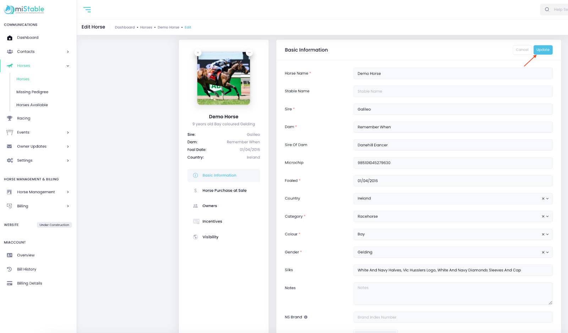The height and width of the screenshot is (333, 568).
Task: Open Visibility section tab
Action: [x=210, y=237]
